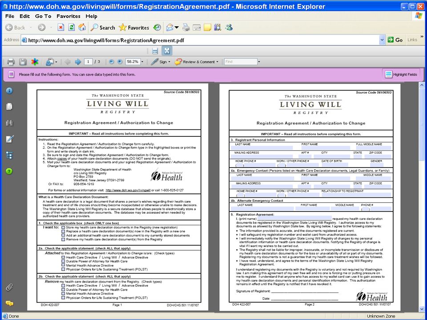Click into the Find text field
This screenshot has height=320, width=427.
point(241,62)
